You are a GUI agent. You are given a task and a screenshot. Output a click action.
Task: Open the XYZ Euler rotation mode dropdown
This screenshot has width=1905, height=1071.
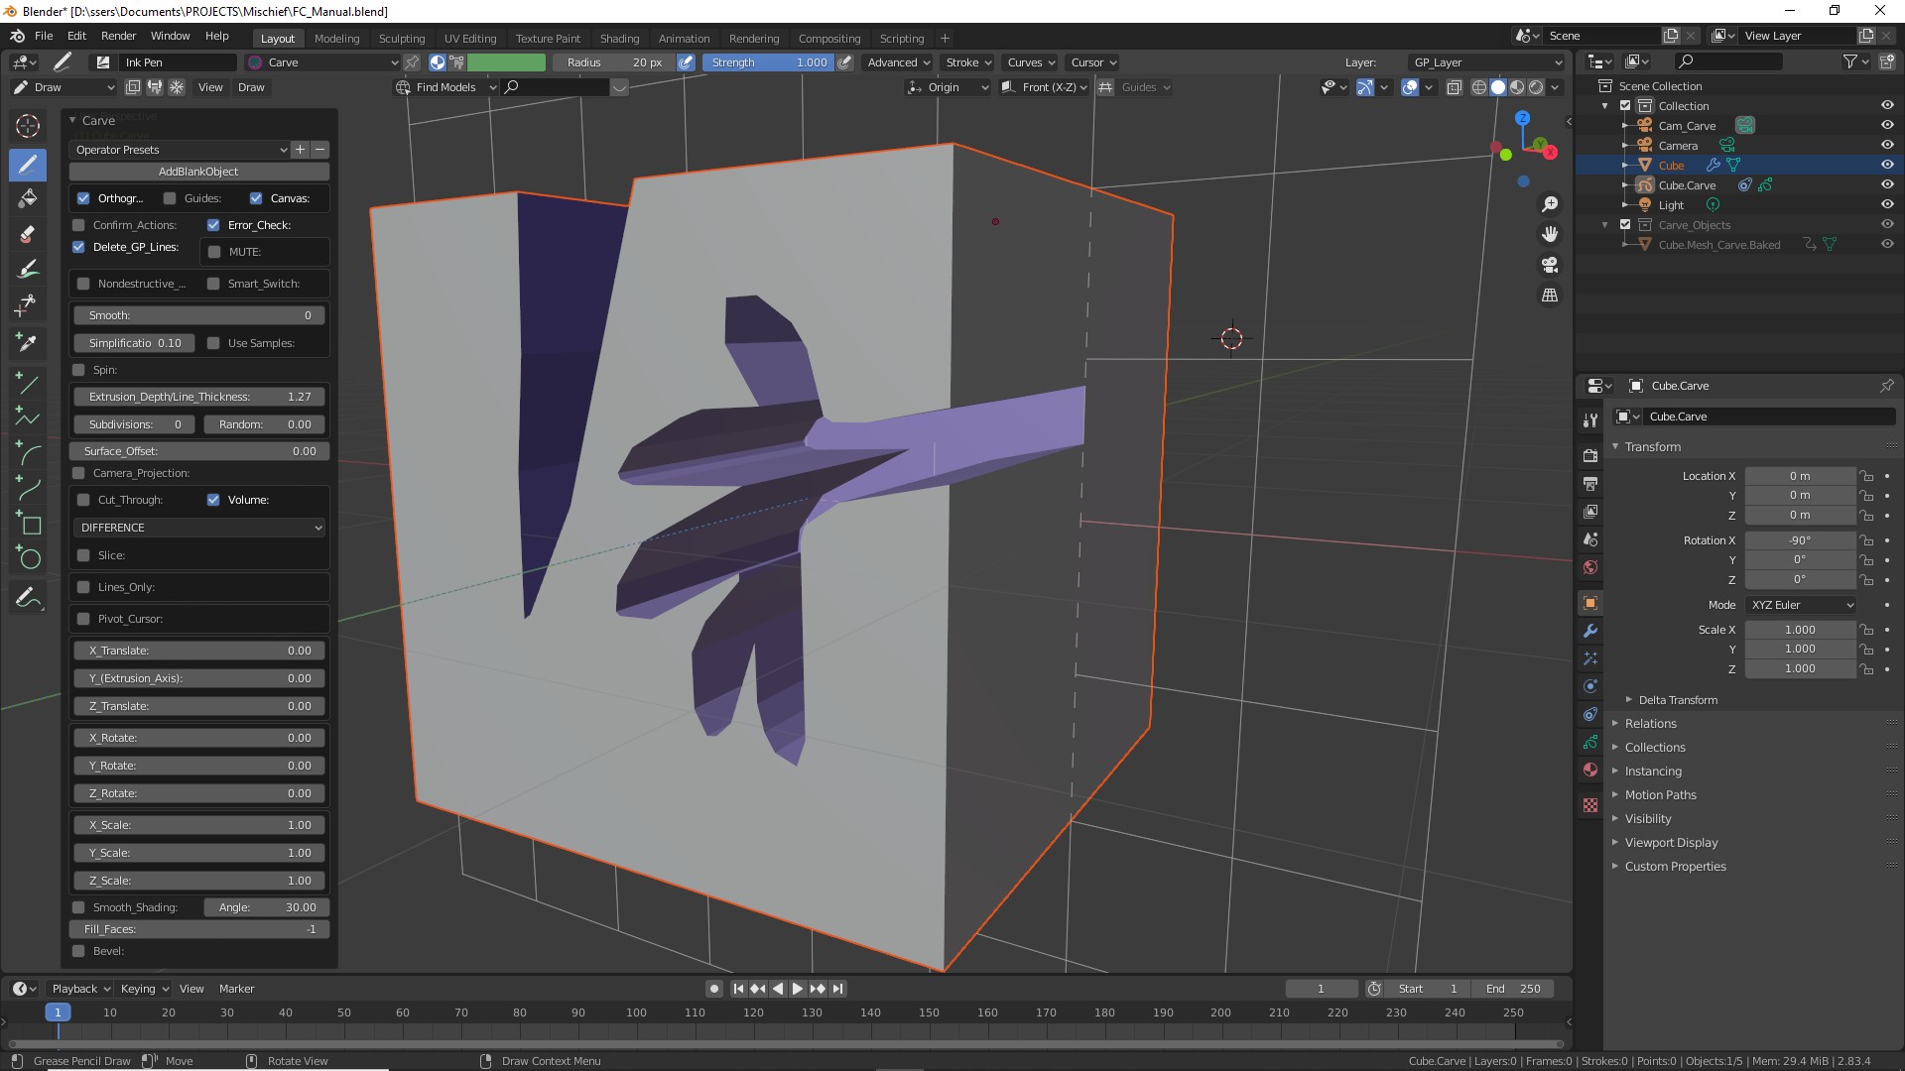point(1801,605)
